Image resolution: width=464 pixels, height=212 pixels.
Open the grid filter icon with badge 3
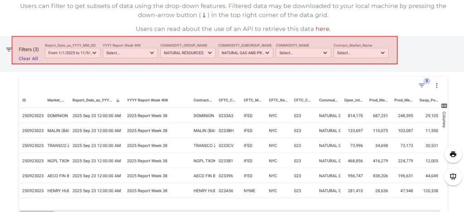[422, 85]
